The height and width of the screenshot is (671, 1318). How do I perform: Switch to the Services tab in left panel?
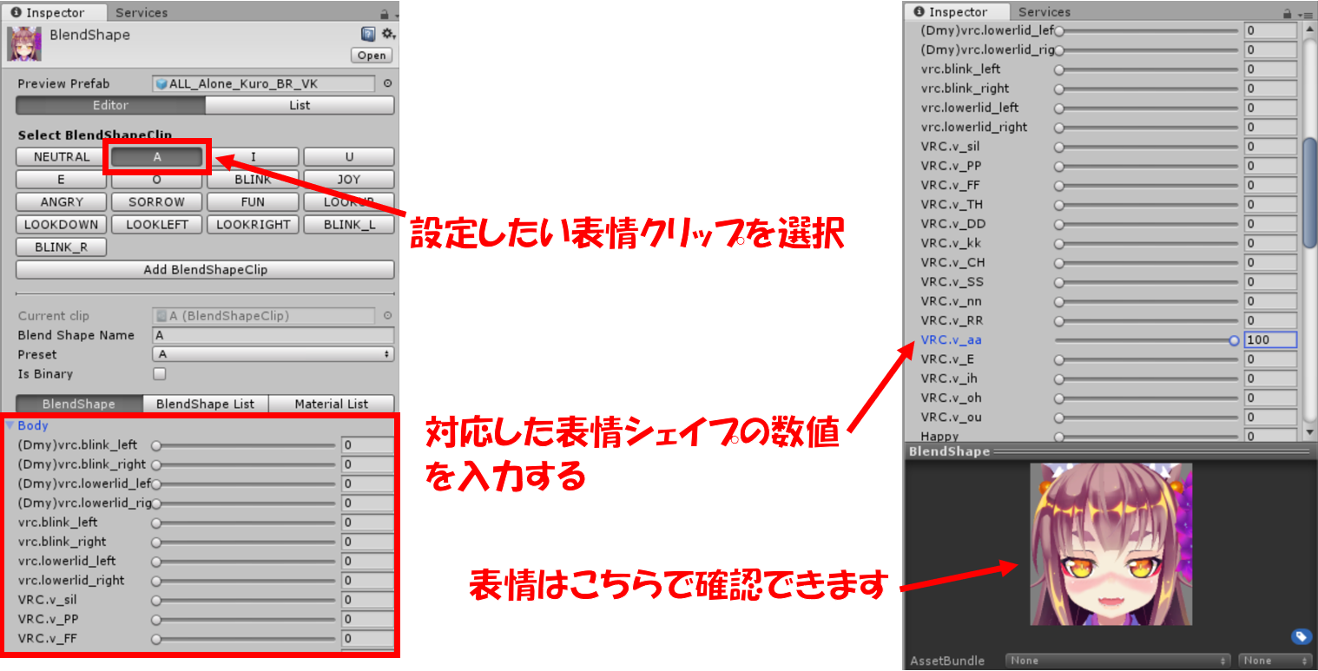[142, 13]
